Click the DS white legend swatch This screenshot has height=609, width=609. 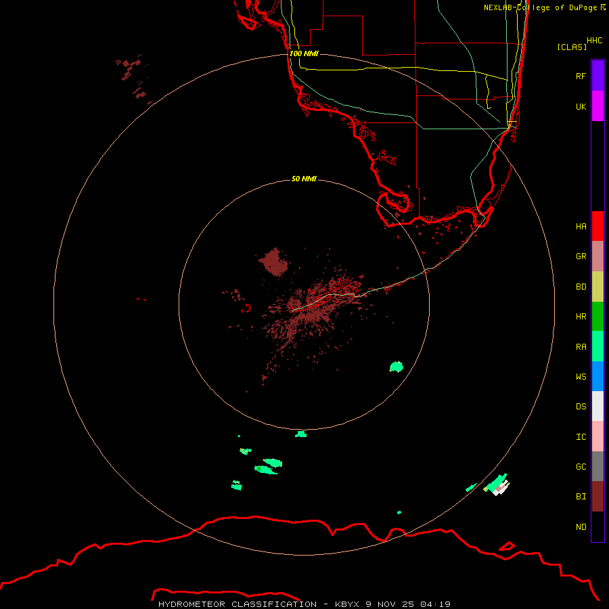click(597, 406)
